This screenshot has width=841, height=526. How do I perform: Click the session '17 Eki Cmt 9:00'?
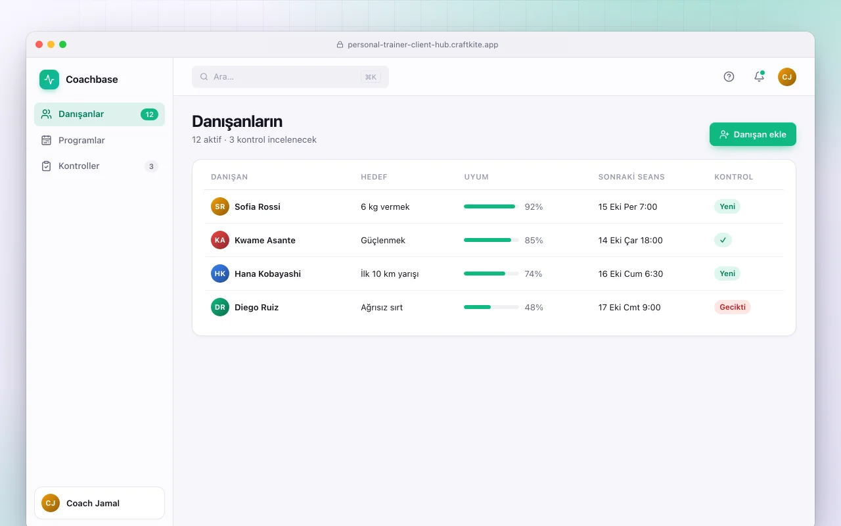pos(629,307)
